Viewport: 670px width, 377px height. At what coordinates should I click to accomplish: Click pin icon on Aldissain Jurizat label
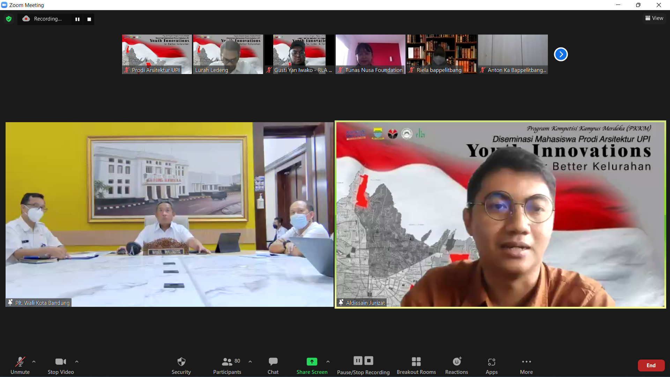(341, 302)
